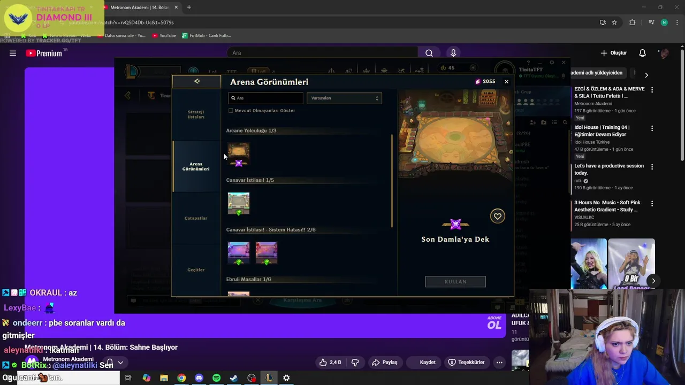Pick the first Sistem Hatası!! arena skin
685x385 pixels.
(239, 253)
